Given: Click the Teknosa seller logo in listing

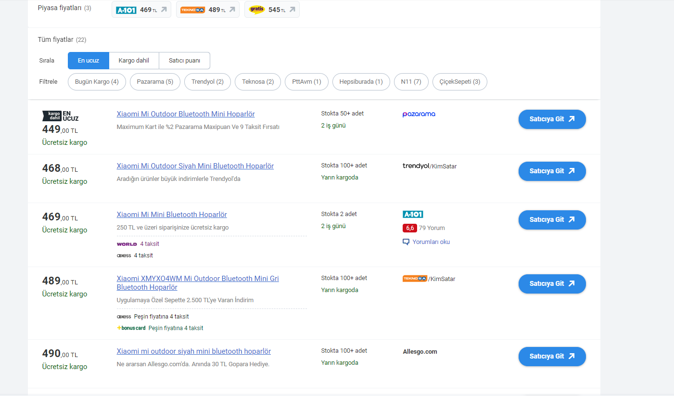Looking at the screenshot, I should coord(415,279).
